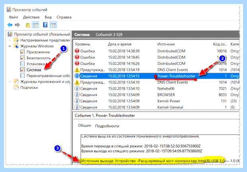Select the Kernel-Power source cell
This screenshot has width=247, height=172.
click(x=169, y=101)
